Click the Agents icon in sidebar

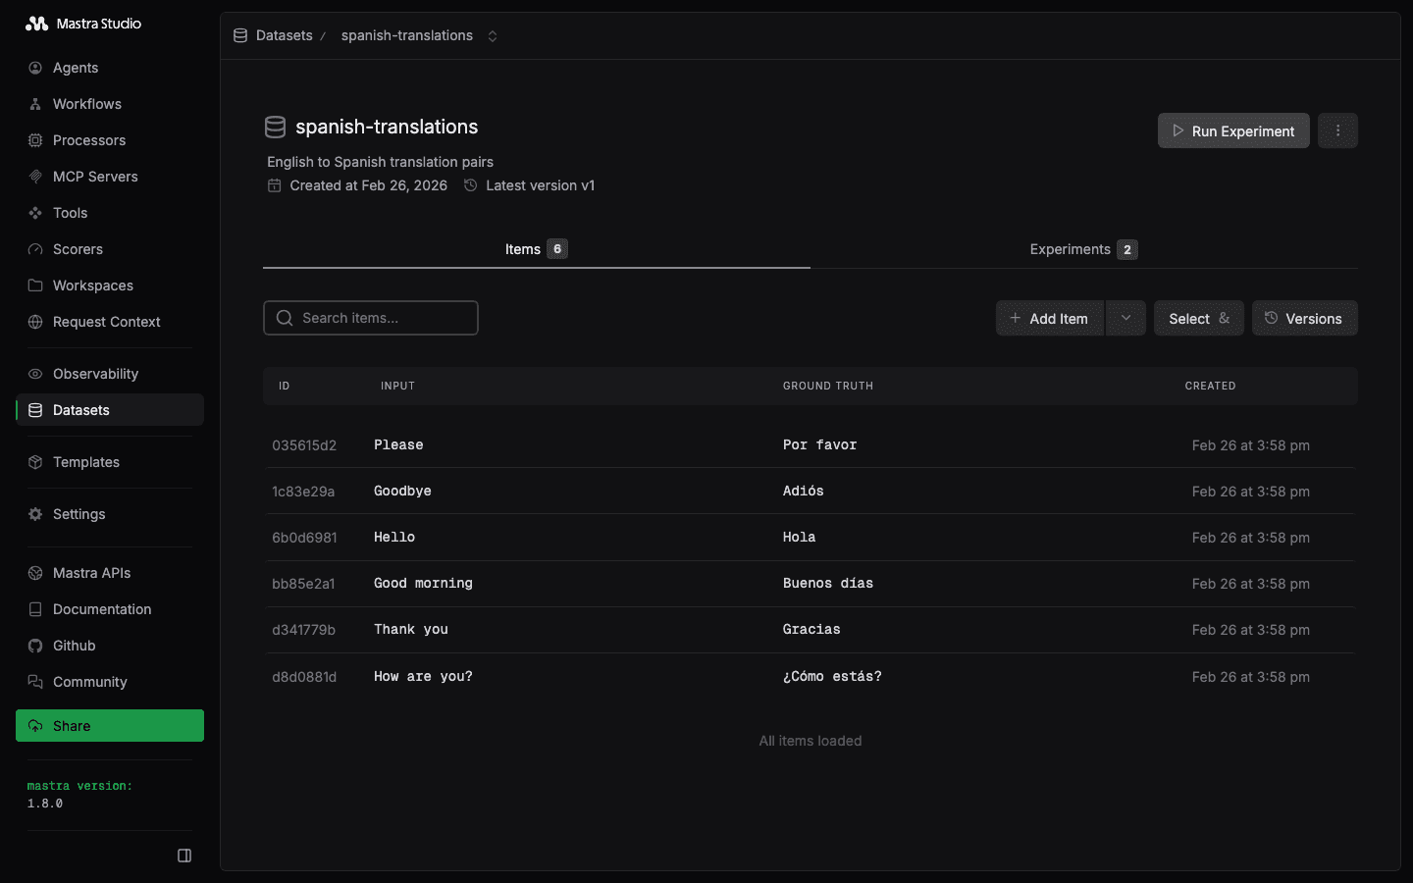point(35,68)
